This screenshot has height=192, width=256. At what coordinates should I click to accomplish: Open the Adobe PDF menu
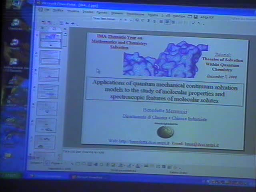tap(207, 17)
